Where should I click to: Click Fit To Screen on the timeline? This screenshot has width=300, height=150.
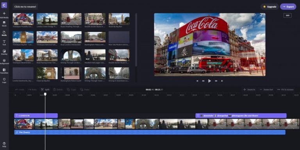pos(285,90)
